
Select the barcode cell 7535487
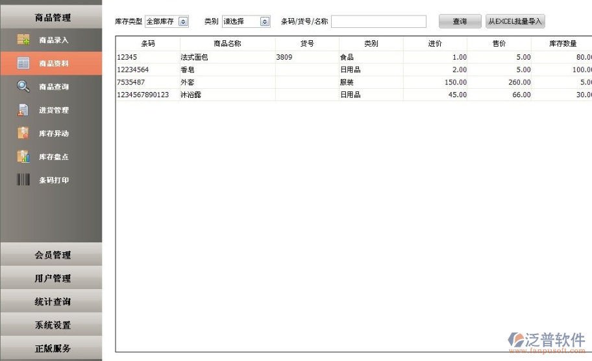tap(148, 82)
